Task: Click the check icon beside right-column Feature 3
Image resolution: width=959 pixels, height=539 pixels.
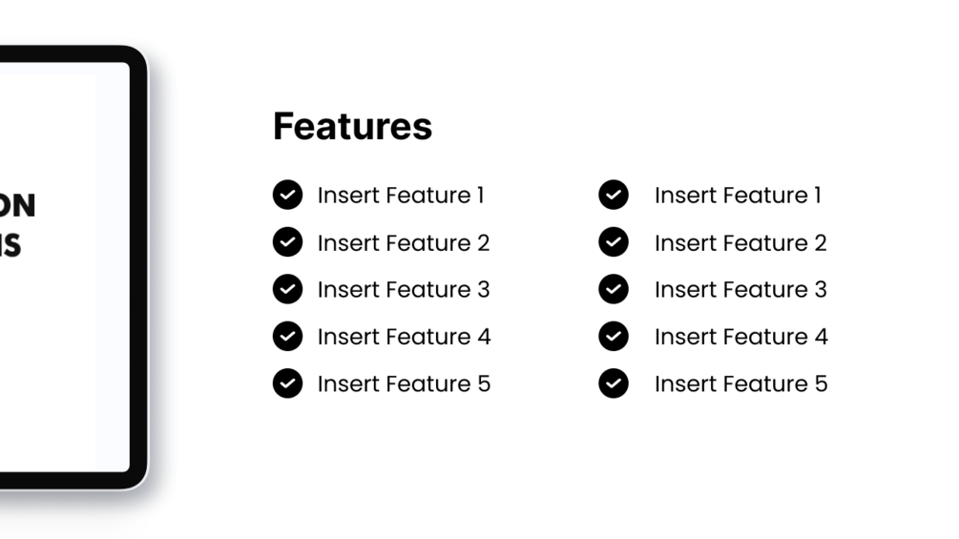Action: (x=614, y=289)
